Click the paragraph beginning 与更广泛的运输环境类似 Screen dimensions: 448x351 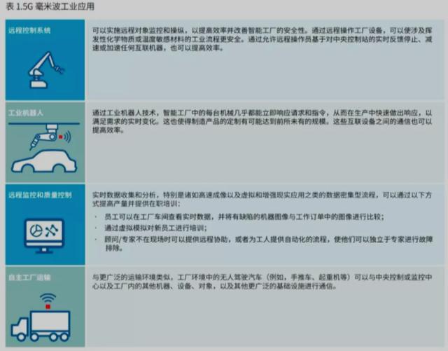262,282
